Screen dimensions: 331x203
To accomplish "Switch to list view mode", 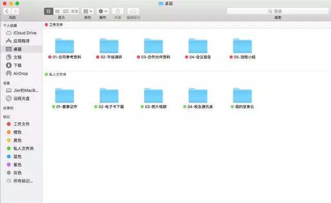I will click(57, 11).
